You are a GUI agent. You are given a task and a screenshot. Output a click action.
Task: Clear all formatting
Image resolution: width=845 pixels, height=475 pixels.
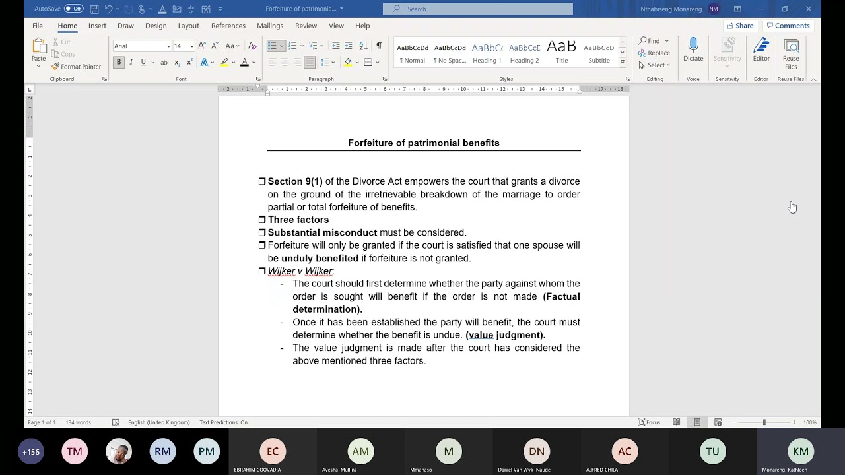click(x=252, y=46)
